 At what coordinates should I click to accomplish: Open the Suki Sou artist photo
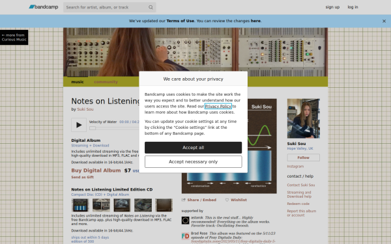tap(304, 118)
